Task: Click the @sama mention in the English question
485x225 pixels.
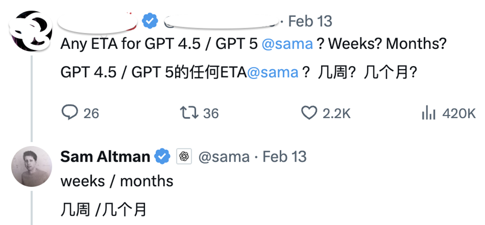Action: click(x=288, y=44)
